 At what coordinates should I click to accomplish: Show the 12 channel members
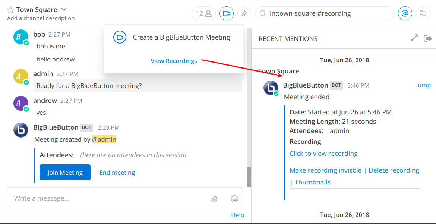203,13
